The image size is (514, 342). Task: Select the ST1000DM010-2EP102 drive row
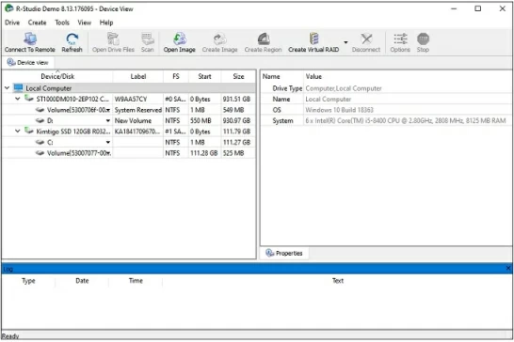129,99
